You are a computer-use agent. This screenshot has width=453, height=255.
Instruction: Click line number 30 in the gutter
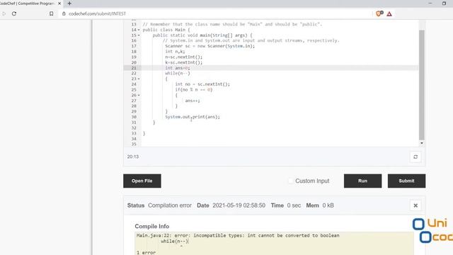(134, 117)
